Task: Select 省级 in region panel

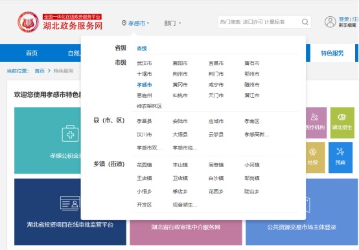Action: [x=142, y=49]
